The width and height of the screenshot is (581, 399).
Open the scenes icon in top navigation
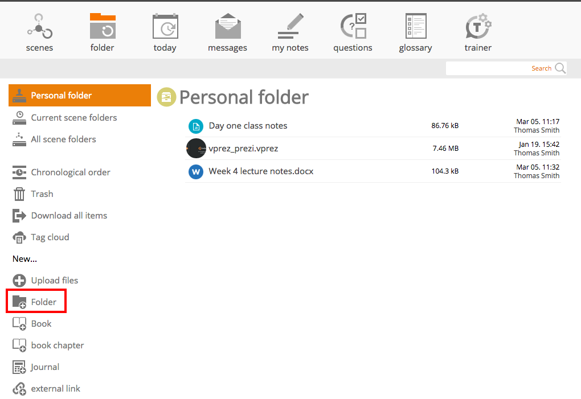[x=39, y=27]
